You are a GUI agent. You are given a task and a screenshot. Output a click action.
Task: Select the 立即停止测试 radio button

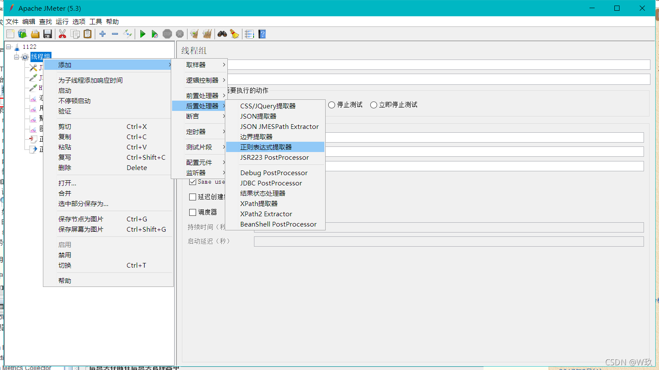tap(374, 105)
